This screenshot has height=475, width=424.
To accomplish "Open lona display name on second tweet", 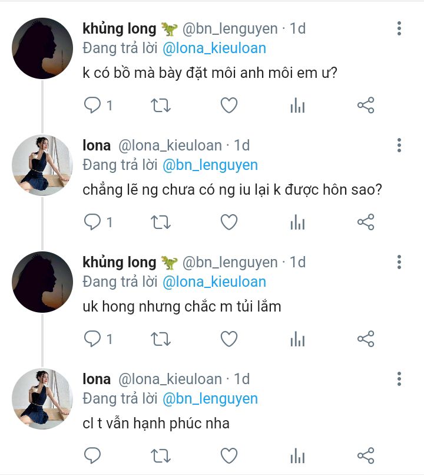I will click(97, 145).
